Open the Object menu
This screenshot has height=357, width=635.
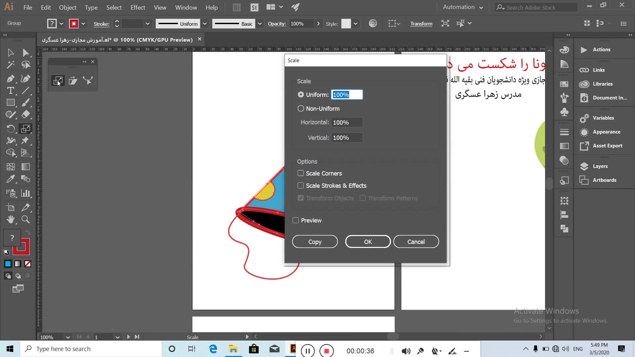pyautogui.click(x=67, y=7)
